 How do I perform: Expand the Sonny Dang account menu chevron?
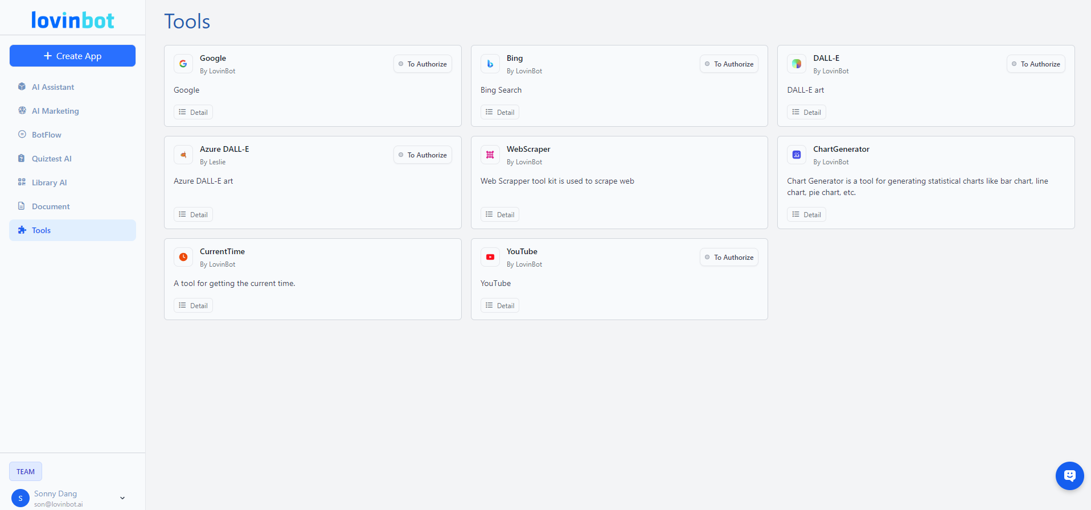point(122,498)
